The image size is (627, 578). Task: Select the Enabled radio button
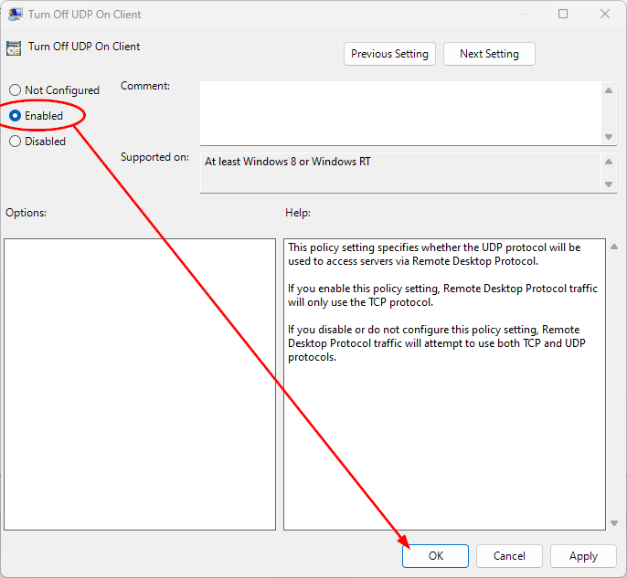(15, 116)
